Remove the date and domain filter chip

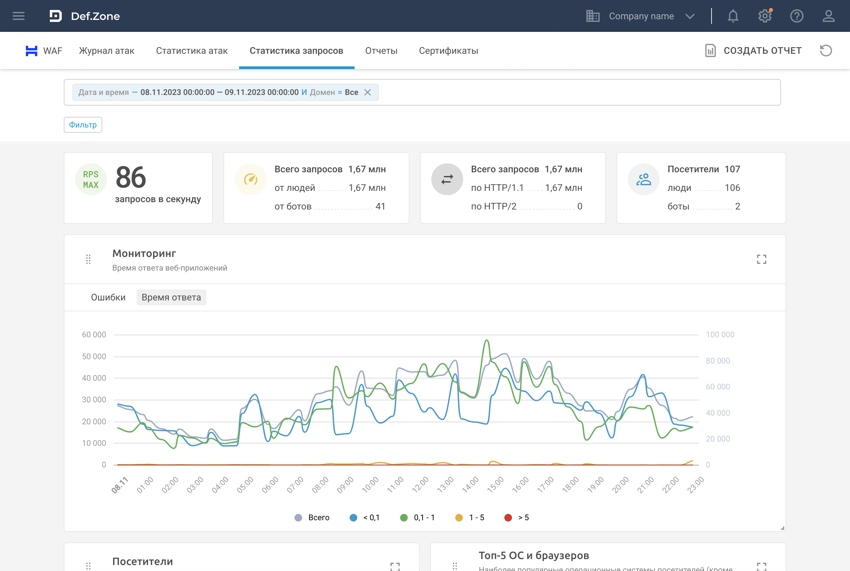point(368,93)
